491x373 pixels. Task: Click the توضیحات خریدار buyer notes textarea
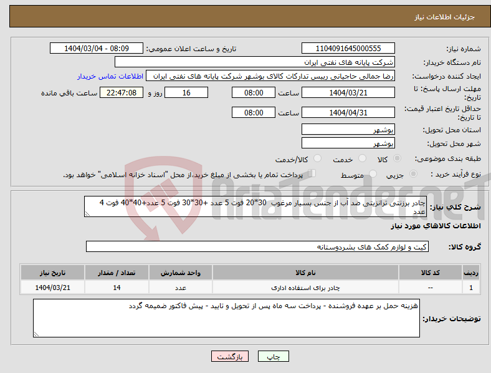pos(226,318)
